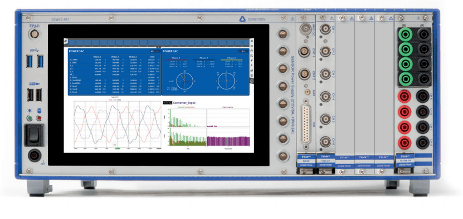Image resolution: width=463 pixels, height=219 pixels.
Task: Flip the black power rocker switch
Action: point(34,135)
